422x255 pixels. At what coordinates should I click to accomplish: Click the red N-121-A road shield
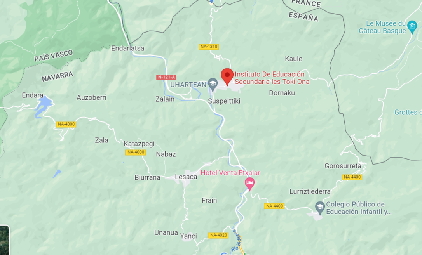coord(166,77)
